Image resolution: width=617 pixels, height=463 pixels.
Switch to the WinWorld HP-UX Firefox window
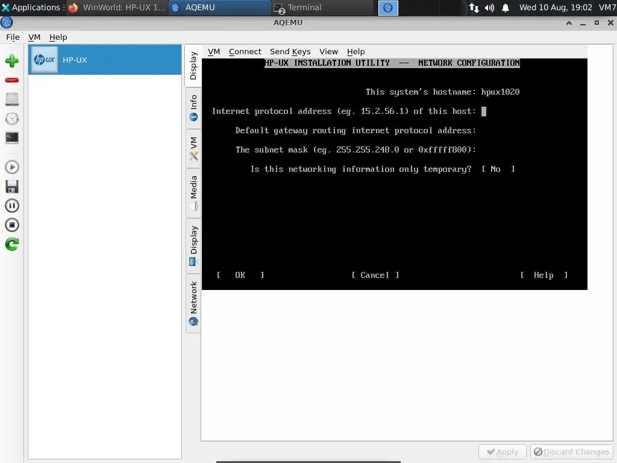click(x=117, y=7)
